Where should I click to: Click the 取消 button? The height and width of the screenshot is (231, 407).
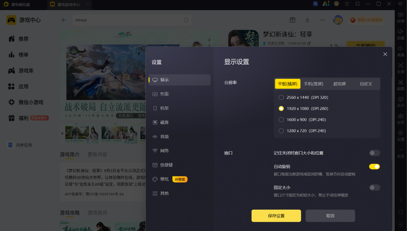[330, 216]
